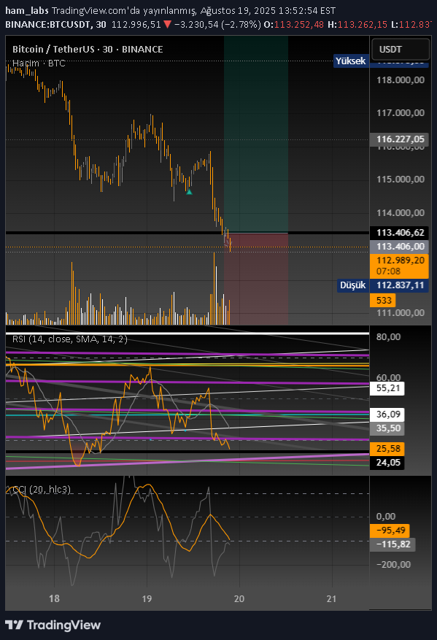Click the BINANCE:BTCUSDT, 30 symbol header text
The width and height of the screenshot is (437, 640).
point(55,25)
